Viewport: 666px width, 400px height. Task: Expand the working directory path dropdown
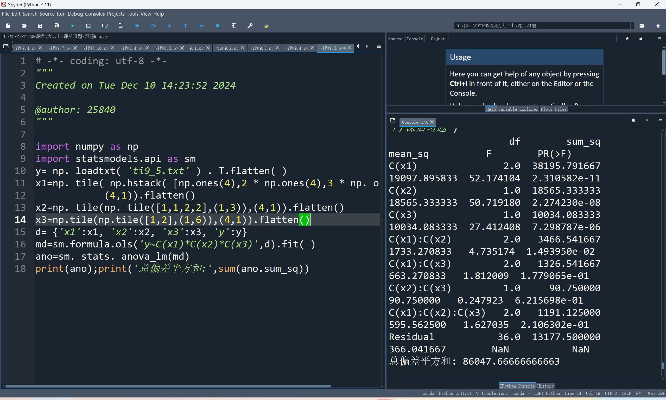coord(632,26)
